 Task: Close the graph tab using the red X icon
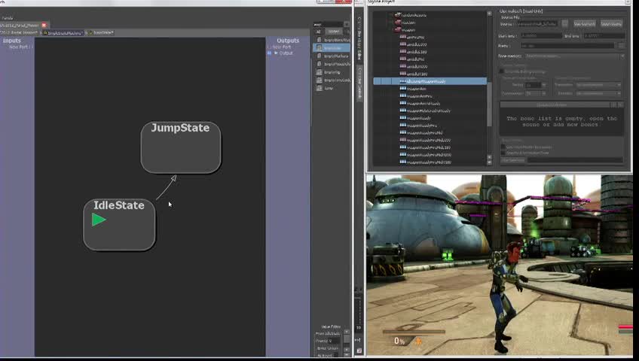coord(44,26)
